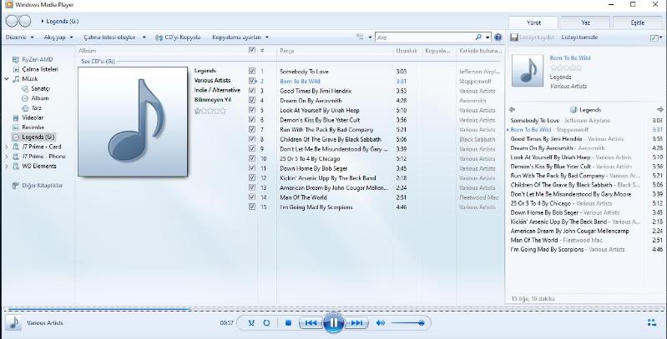Go to previous list with left arrow
The width and height of the screenshot is (667, 339).
(513, 109)
